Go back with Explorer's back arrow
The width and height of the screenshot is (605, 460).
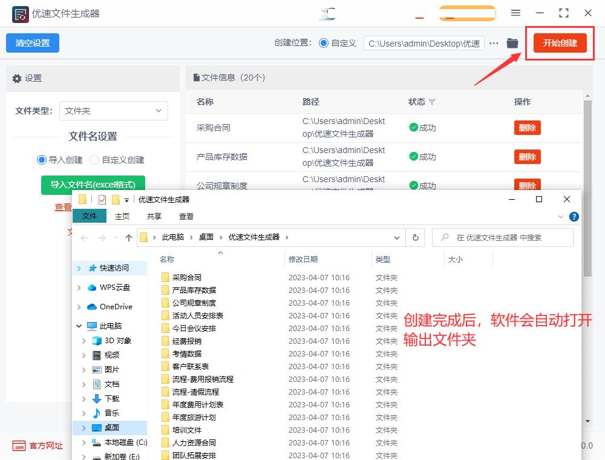pos(85,237)
